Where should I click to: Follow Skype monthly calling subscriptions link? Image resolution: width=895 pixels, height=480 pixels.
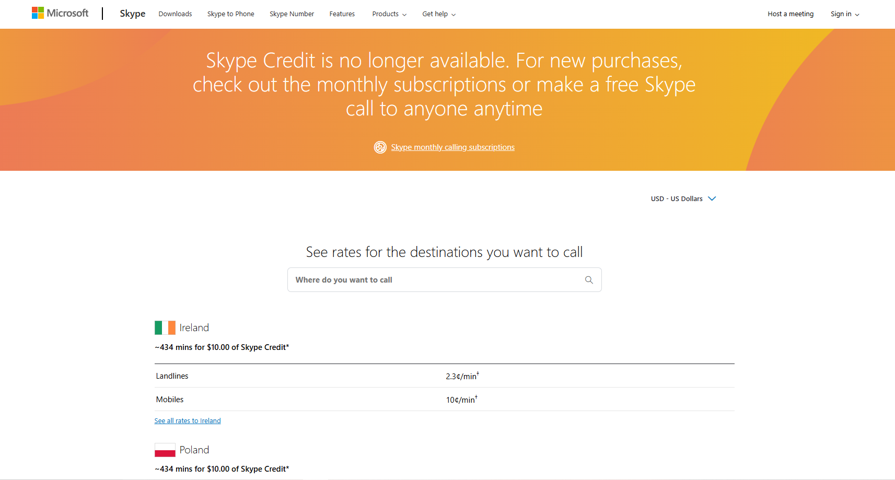pos(452,147)
